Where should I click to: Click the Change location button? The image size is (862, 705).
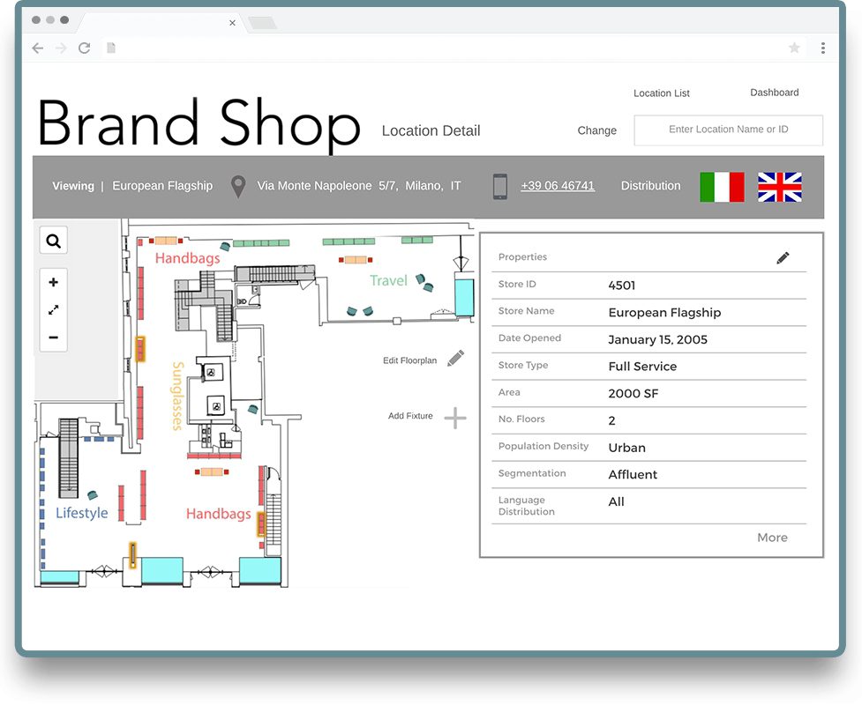click(x=597, y=130)
